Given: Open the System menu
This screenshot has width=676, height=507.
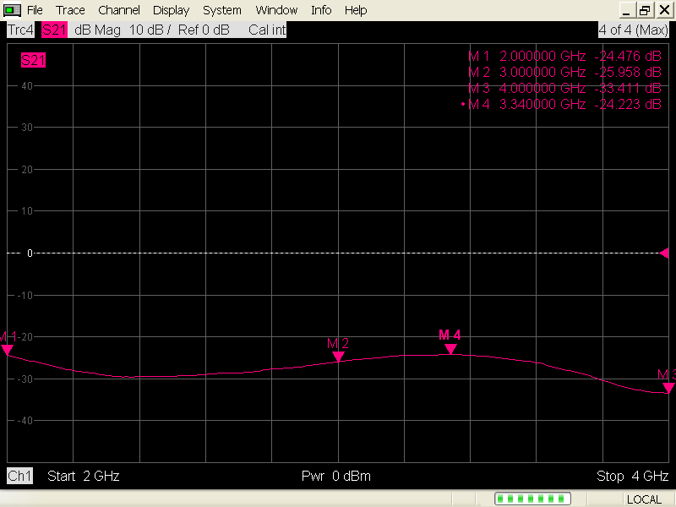Looking at the screenshot, I should [x=222, y=10].
